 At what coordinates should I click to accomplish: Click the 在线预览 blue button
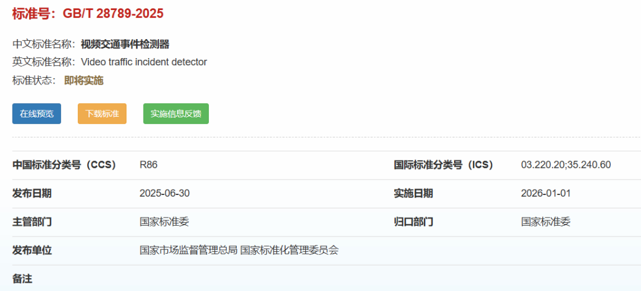coord(37,113)
